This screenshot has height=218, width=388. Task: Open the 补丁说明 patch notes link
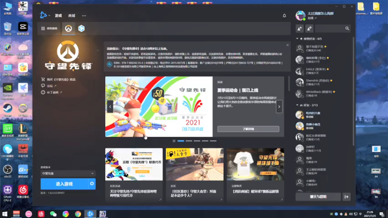click(51, 93)
